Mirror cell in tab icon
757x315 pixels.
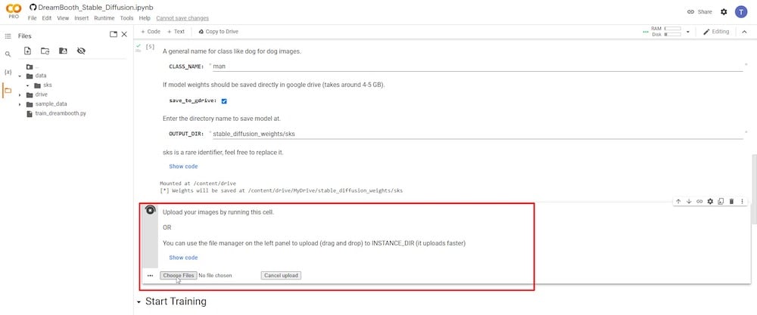tap(721, 202)
